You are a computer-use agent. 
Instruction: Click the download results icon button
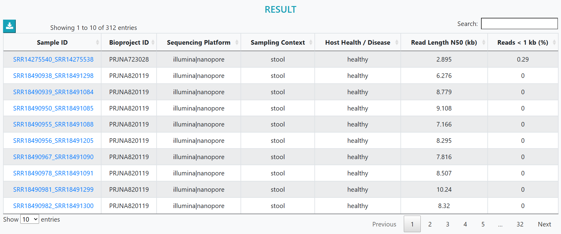tap(9, 26)
